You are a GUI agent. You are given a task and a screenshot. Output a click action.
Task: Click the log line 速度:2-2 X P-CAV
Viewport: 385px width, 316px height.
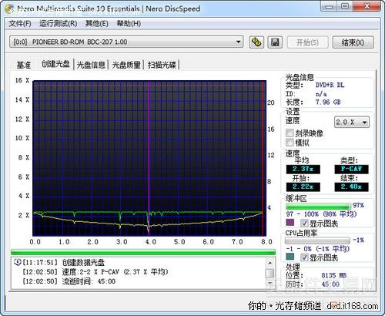tap(115, 272)
